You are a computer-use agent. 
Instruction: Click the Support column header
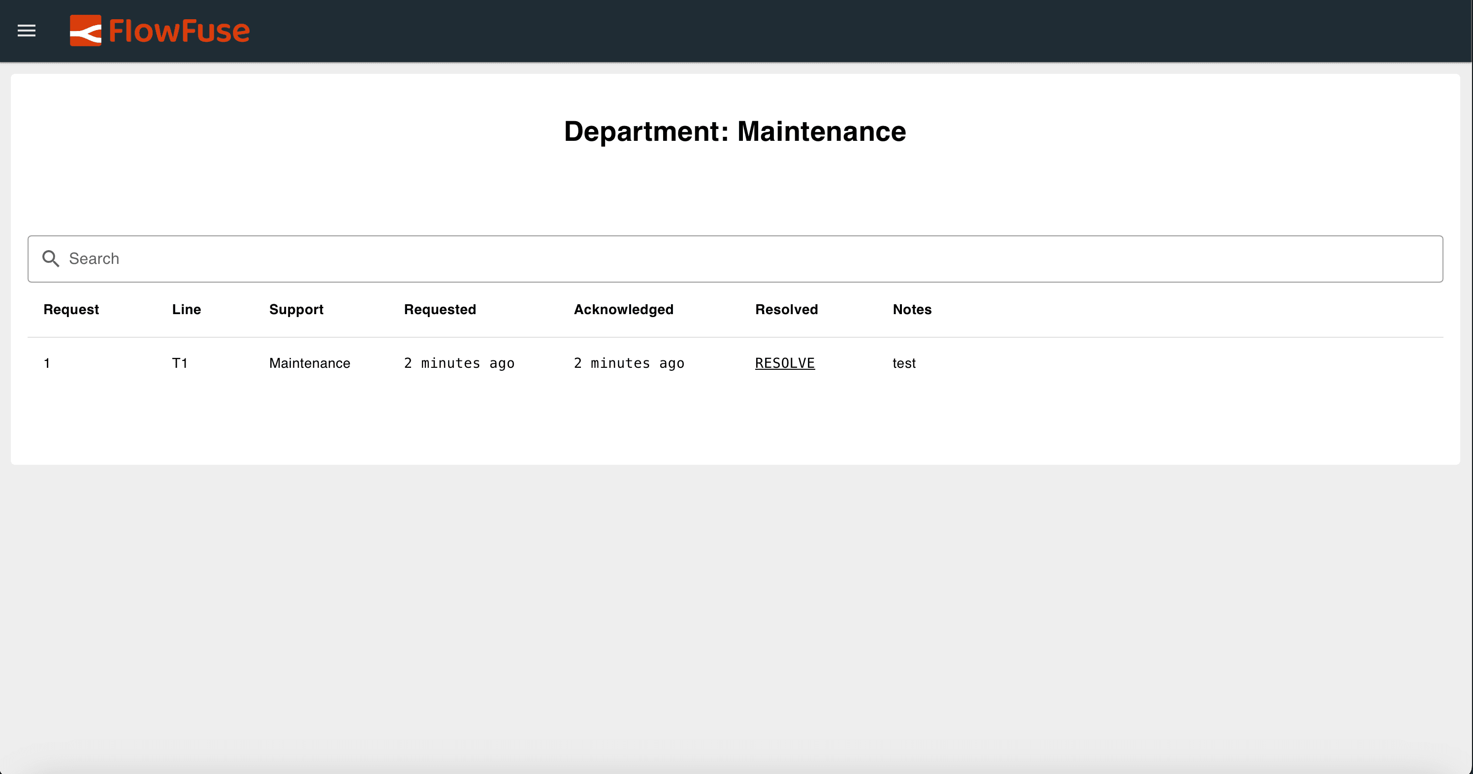(x=296, y=310)
